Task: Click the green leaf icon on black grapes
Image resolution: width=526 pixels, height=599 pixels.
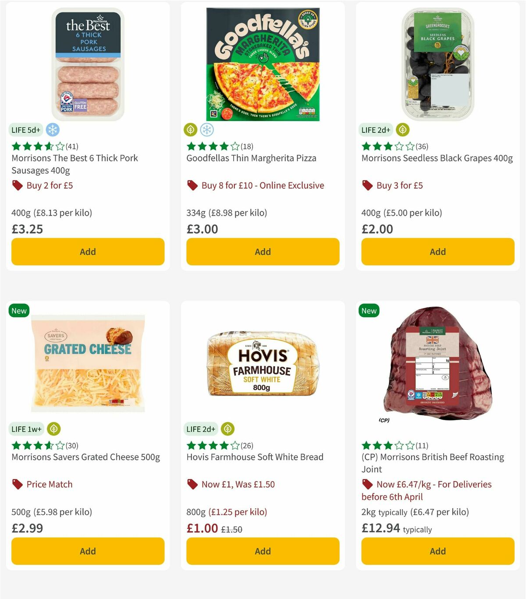Action: coord(402,130)
